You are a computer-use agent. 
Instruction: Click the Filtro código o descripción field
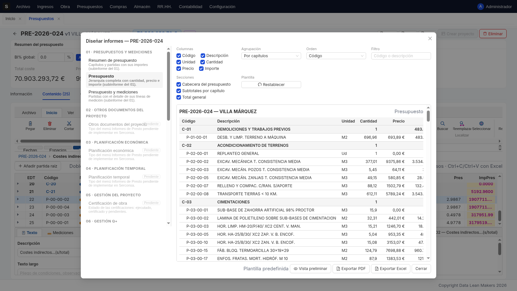(x=401, y=56)
